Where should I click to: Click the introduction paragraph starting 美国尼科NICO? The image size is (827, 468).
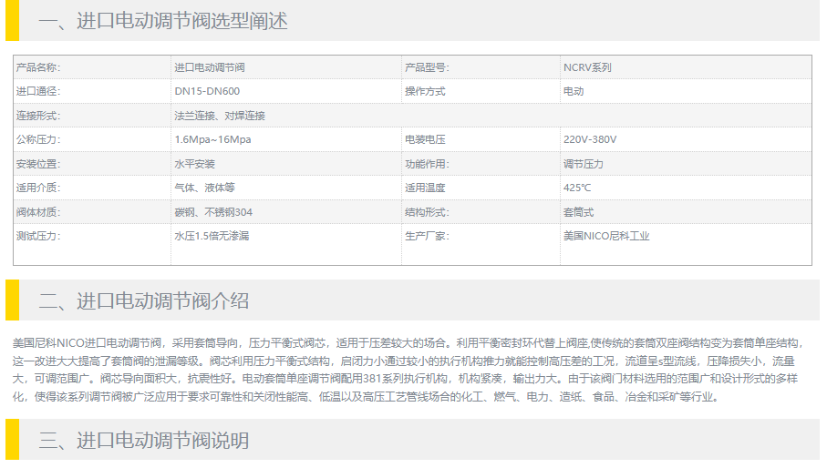coord(410,370)
